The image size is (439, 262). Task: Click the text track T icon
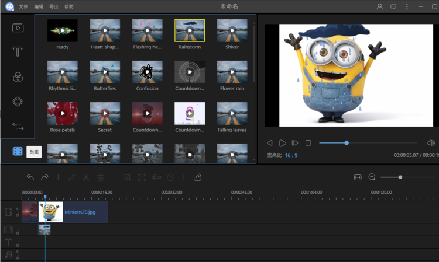tap(8, 242)
